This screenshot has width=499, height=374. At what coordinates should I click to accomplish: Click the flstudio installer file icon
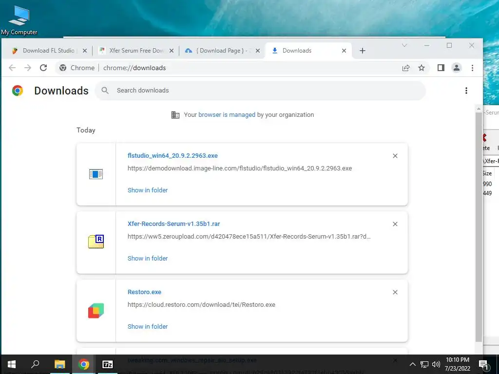pyautogui.click(x=96, y=174)
